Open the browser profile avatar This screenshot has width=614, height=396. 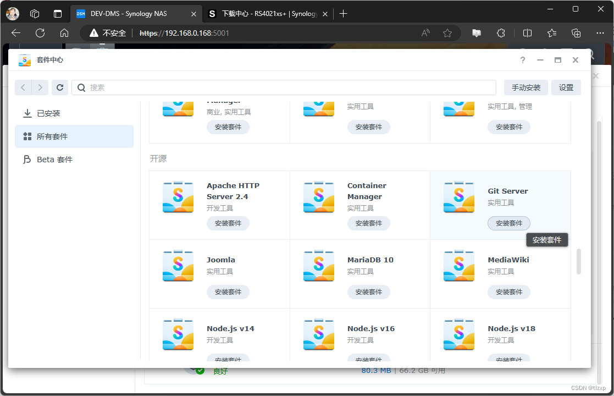[13, 14]
